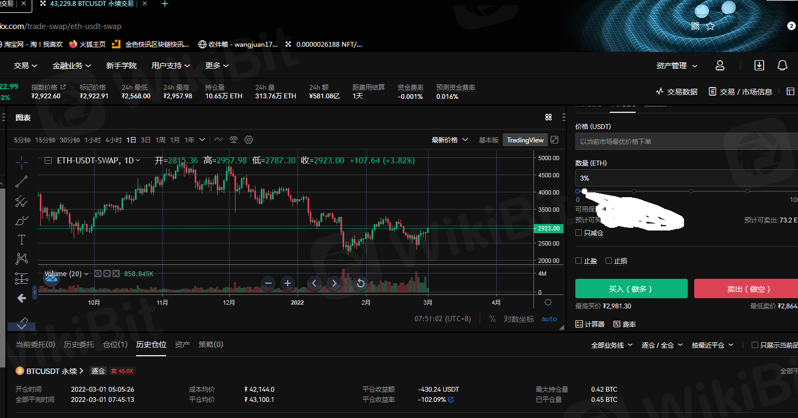Switch to the 当前委托(0) tab
This screenshot has width=798, height=418.
(x=35, y=344)
